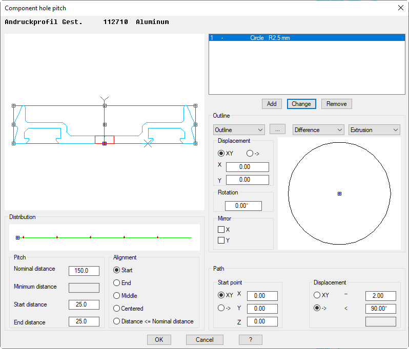The image size is (409, 349).
Task: Close the Component hole pitch dialog
Action: click(x=400, y=8)
